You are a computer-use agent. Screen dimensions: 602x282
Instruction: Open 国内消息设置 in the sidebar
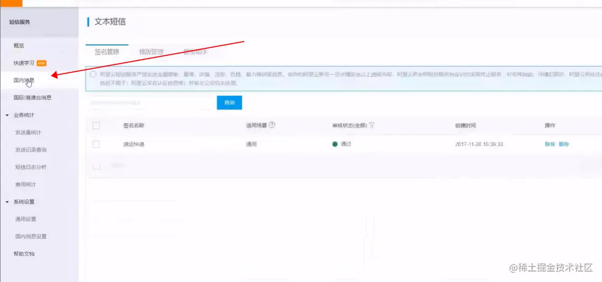[x=31, y=236]
